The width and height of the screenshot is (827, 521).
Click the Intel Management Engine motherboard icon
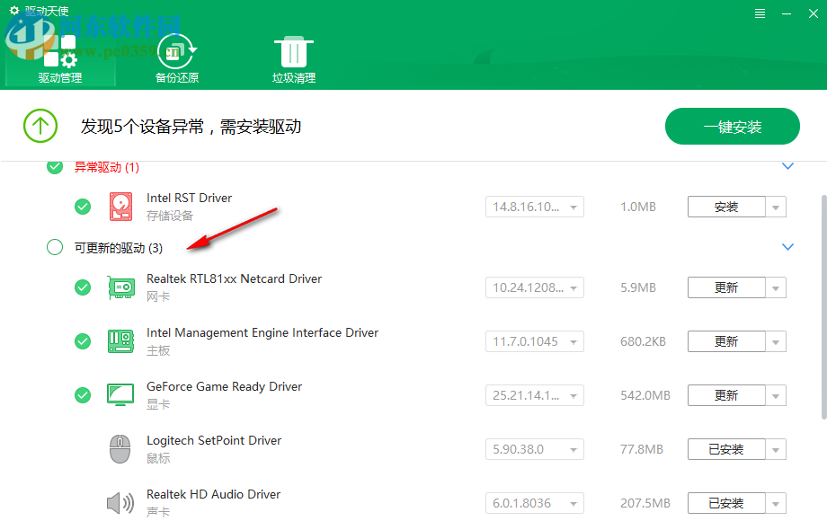pos(120,340)
